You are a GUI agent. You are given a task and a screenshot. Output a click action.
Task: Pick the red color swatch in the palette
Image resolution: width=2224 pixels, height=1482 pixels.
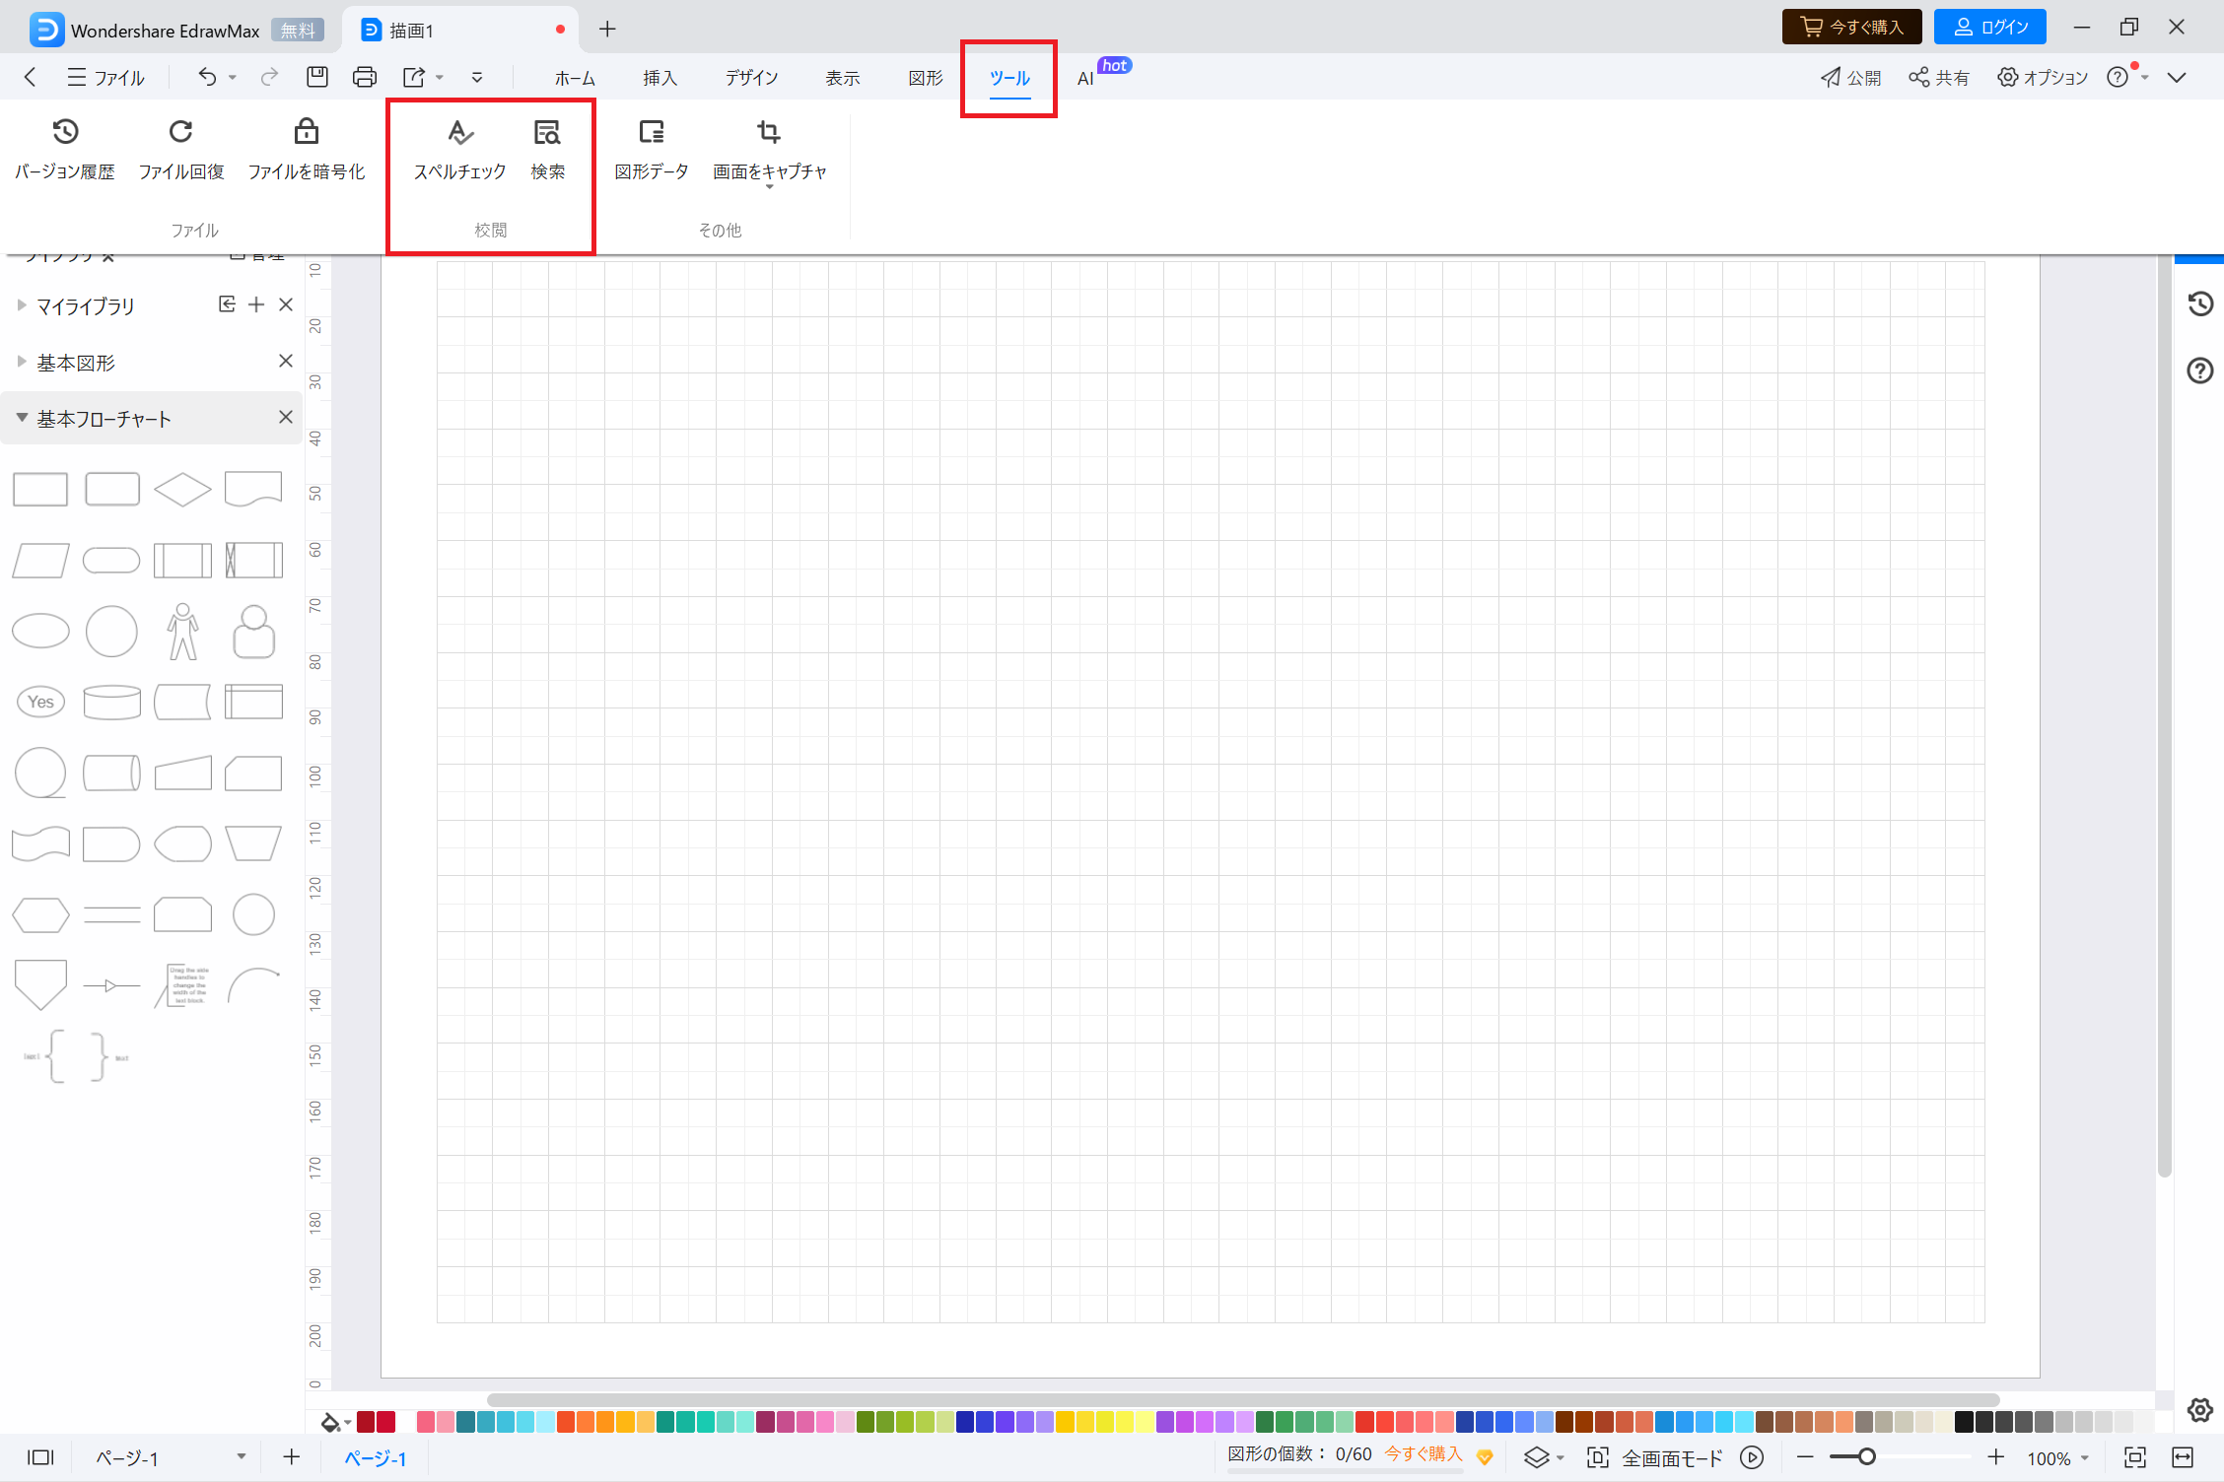click(x=385, y=1422)
